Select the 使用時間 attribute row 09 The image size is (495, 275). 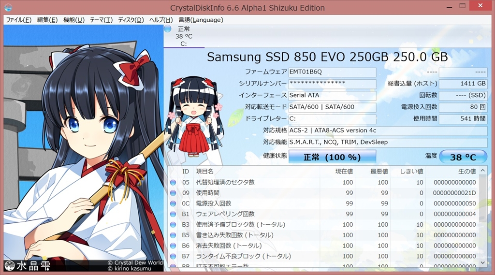point(323,193)
